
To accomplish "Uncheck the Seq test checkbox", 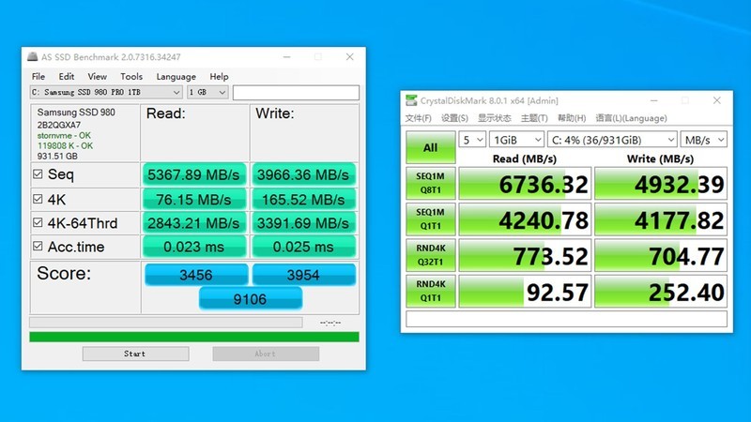I will [x=38, y=174].
